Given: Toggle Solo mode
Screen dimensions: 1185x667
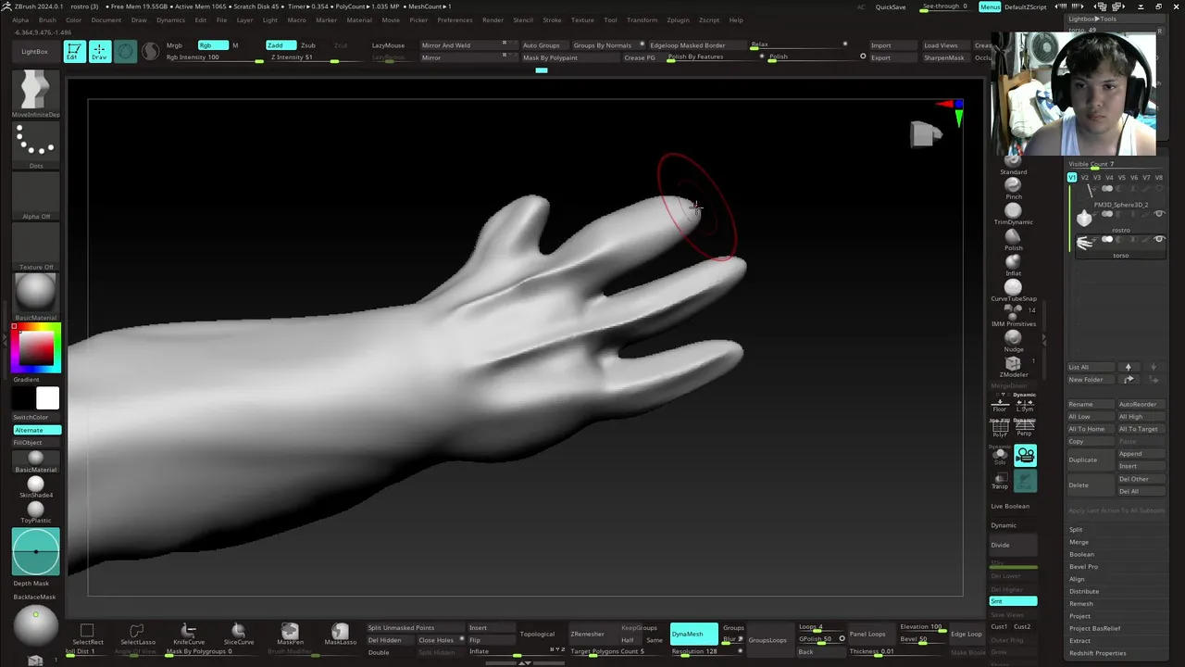Looking at the screenshot, I should point(1000,455).
